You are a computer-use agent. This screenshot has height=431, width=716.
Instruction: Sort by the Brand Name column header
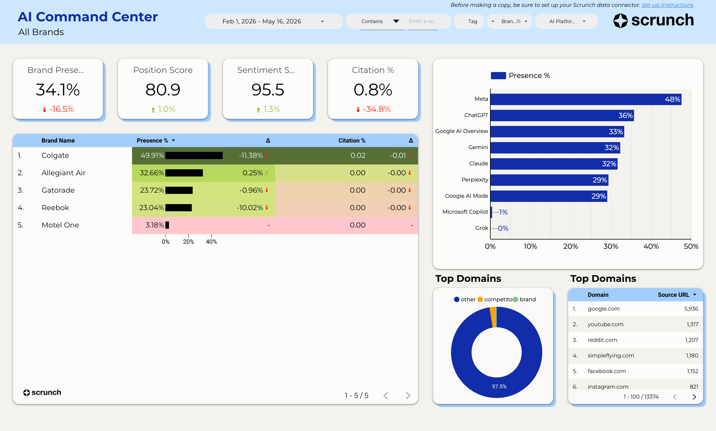coord(58,140)
